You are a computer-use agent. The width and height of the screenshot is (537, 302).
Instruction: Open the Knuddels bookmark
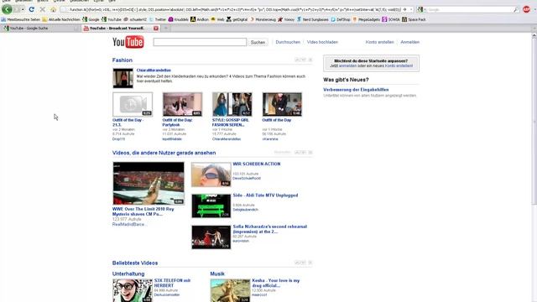[x=179, y=19]
